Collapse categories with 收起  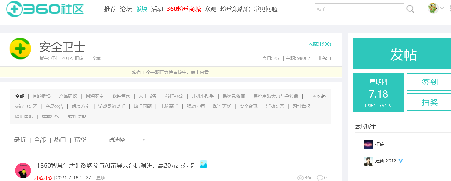319,96
